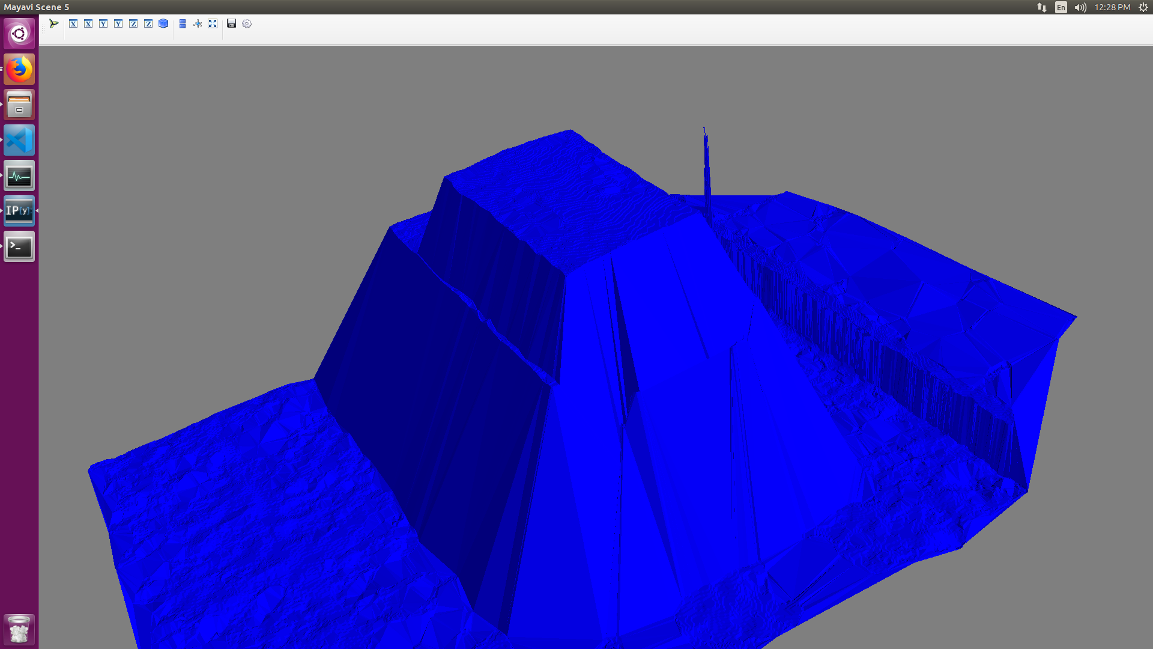
Task: Save the current scene to a file
Action: pos(232,23)
